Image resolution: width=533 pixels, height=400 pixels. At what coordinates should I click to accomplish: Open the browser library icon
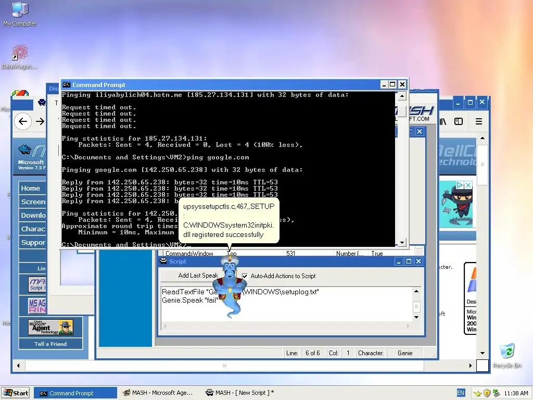[x=443, y=121]
